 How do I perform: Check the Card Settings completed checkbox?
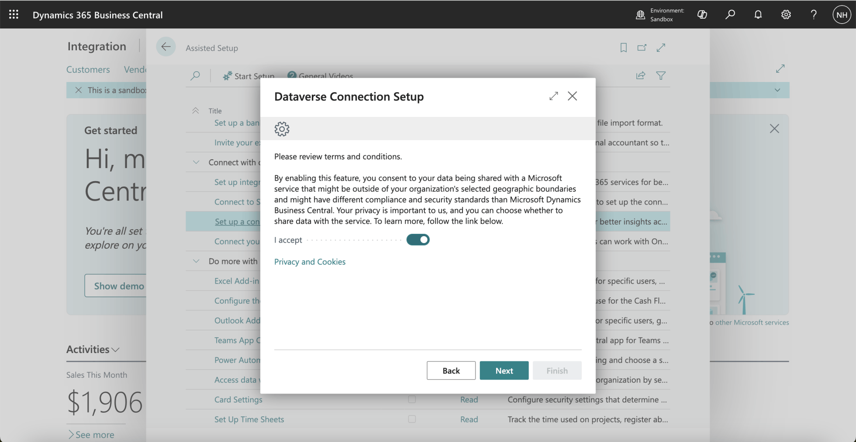[412, 400]
